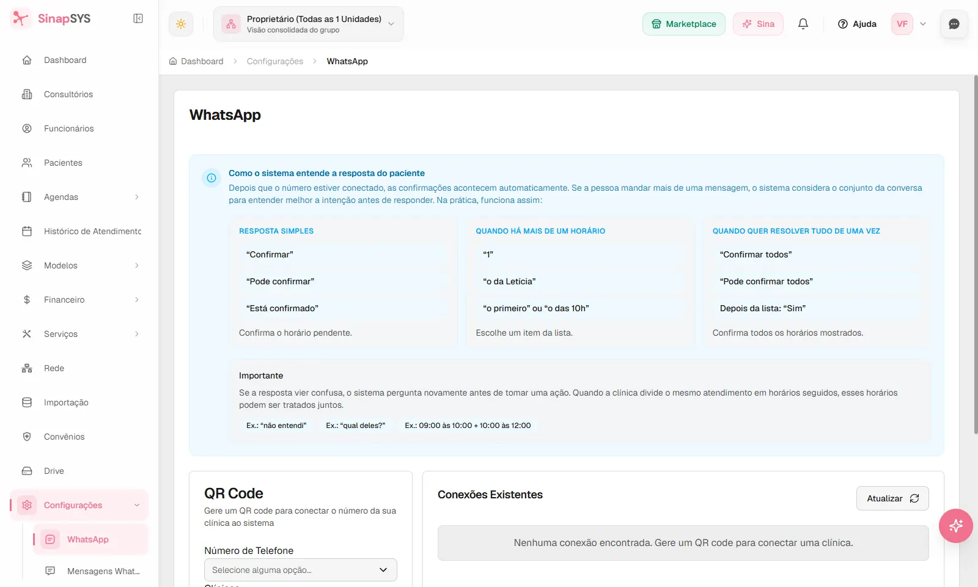Open the Sina assistant button
Image resolution: width=978 pixels, height=587 pixels.
click(x=758, y=24)
